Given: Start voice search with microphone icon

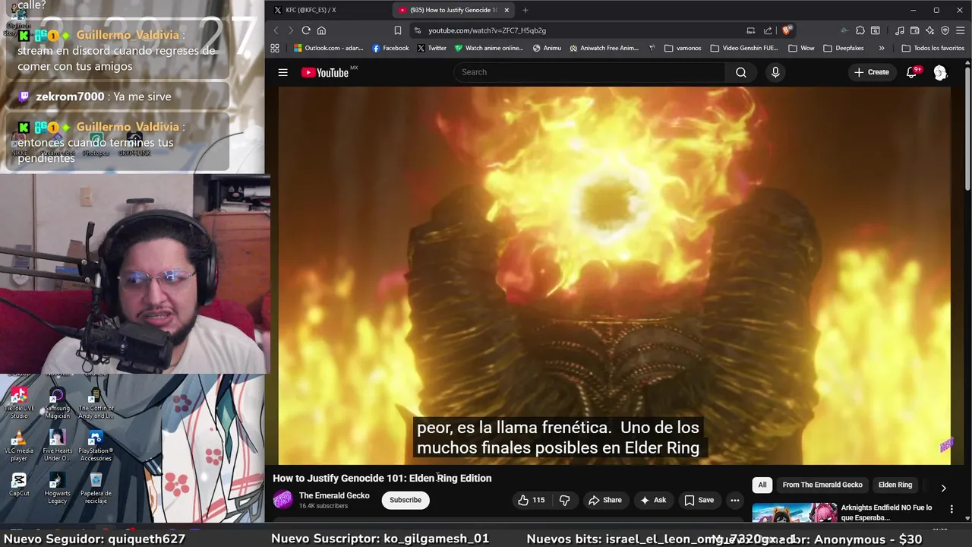Looking at the screenshot, I should coord(775,72).
